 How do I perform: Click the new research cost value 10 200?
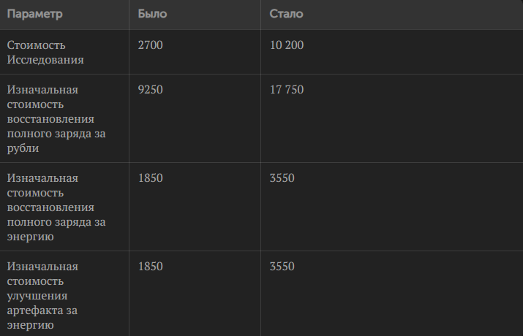[286, 45]
